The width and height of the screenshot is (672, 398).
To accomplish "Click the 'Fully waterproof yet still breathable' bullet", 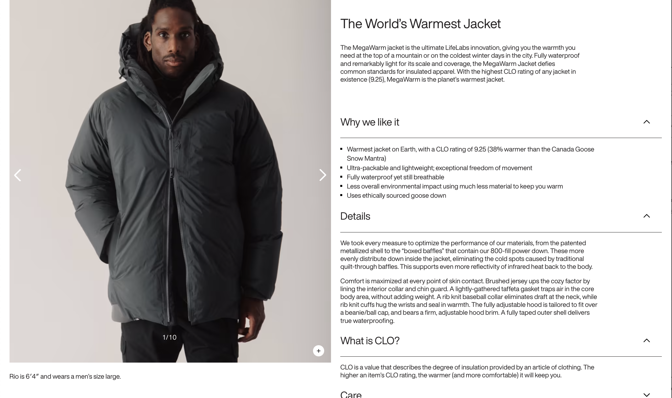I will (395, 177).
